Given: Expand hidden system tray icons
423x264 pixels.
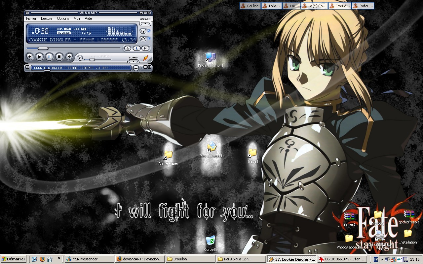Looking at the screenshot, I should point(382,259).
